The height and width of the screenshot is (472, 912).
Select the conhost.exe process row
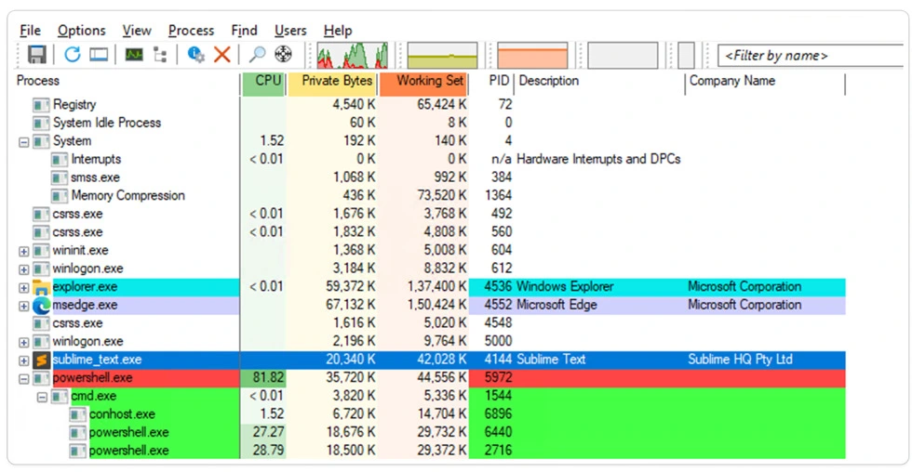coord(429,414)
